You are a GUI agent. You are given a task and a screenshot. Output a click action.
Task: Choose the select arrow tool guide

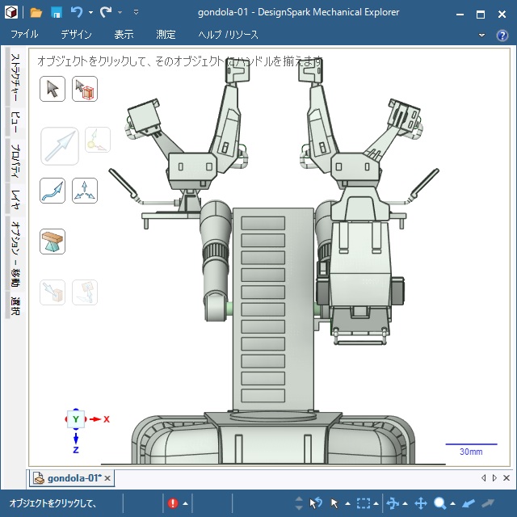(x=53, y=89)
